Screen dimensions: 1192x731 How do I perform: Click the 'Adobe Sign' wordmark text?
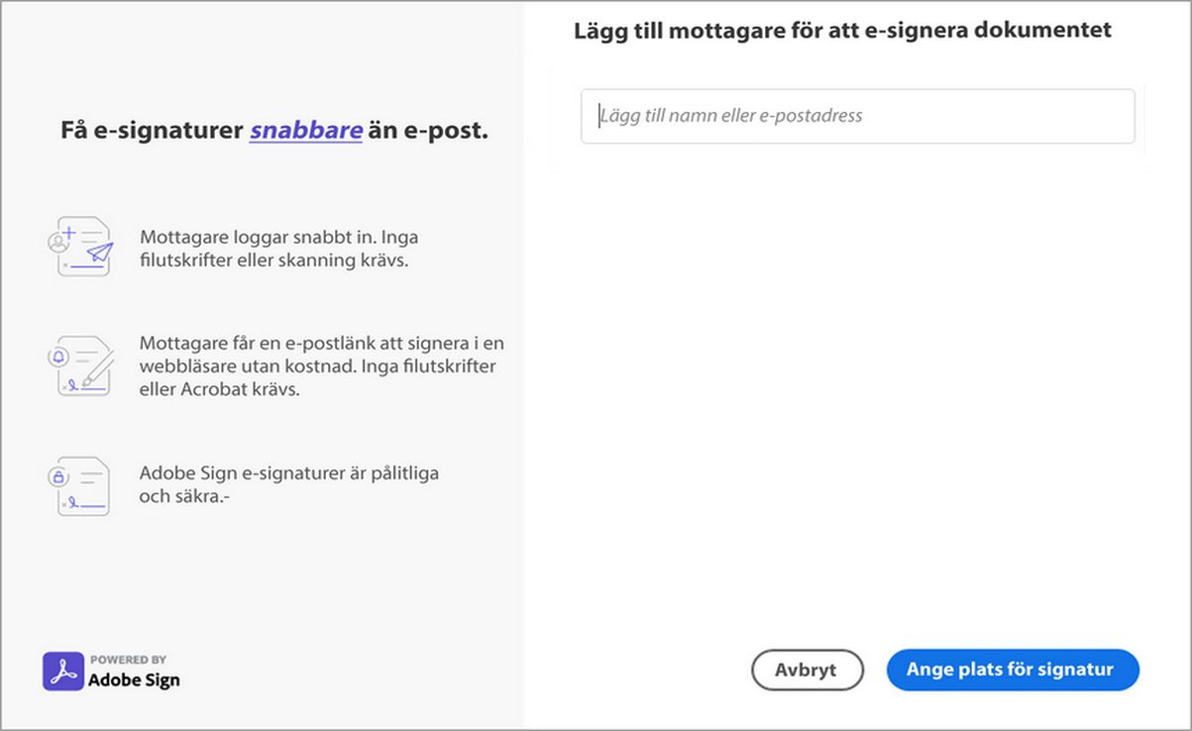point(134,680)
